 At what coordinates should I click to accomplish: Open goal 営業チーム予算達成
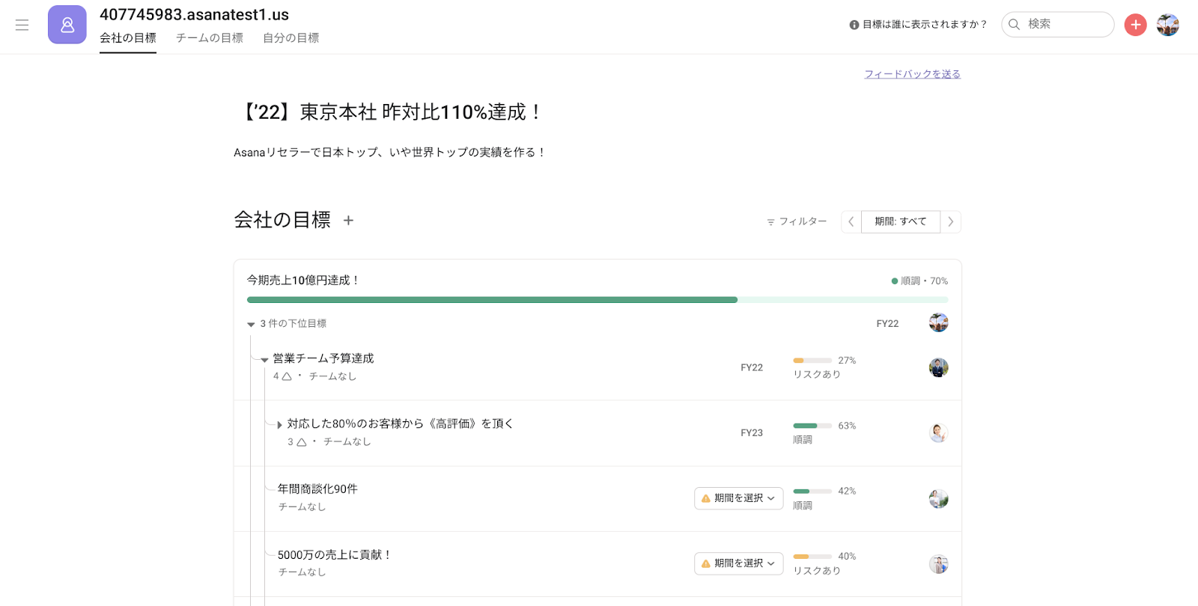[323, 358]
